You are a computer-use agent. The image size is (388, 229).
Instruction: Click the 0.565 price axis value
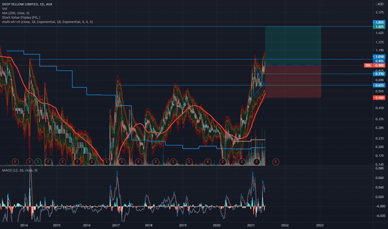coord(379,91)
